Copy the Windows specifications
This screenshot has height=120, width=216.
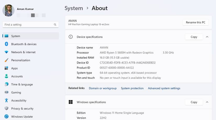[x=194, y=102]
